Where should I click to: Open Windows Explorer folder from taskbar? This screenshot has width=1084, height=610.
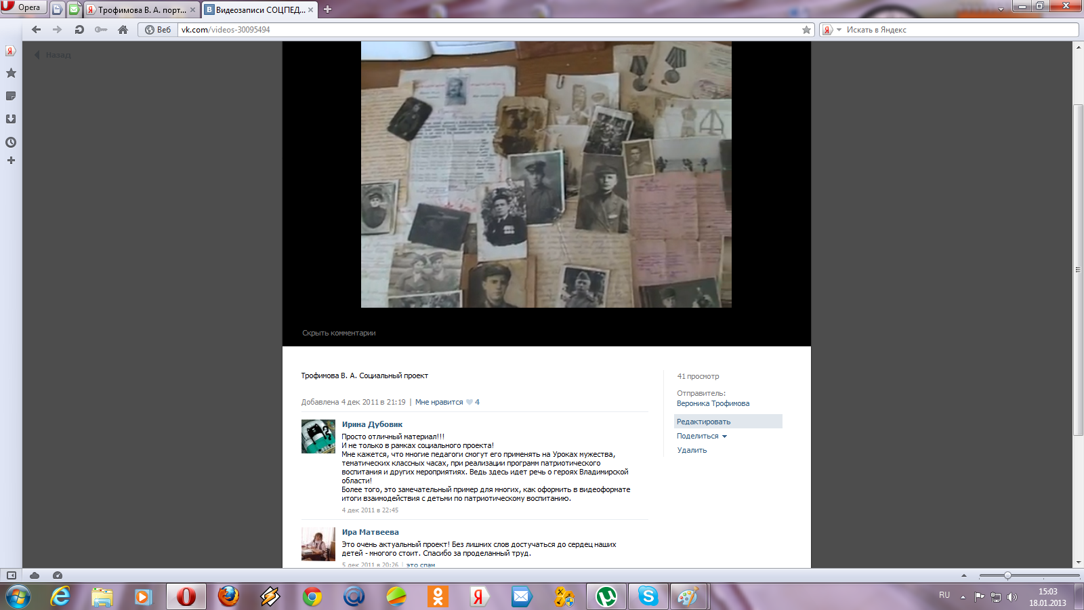pos(102,596)
